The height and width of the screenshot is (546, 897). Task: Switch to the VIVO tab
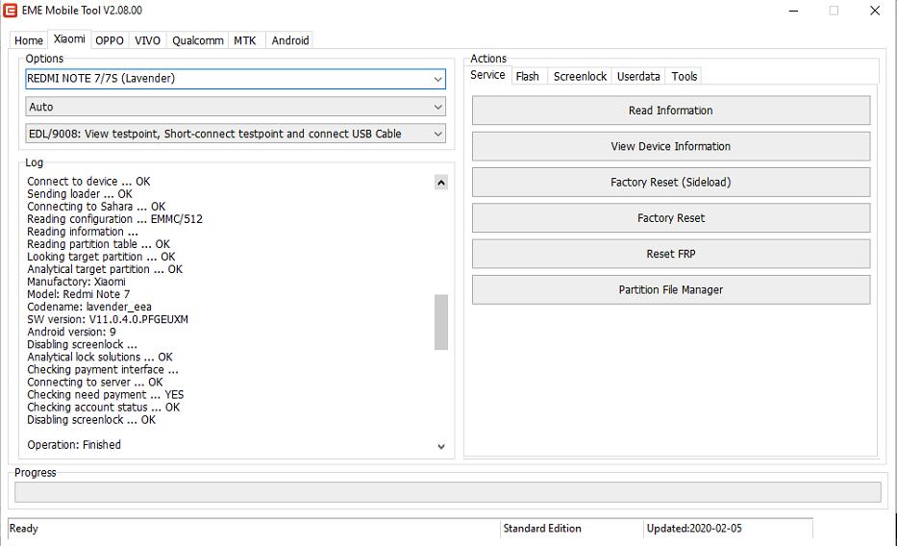click(148, 40)
